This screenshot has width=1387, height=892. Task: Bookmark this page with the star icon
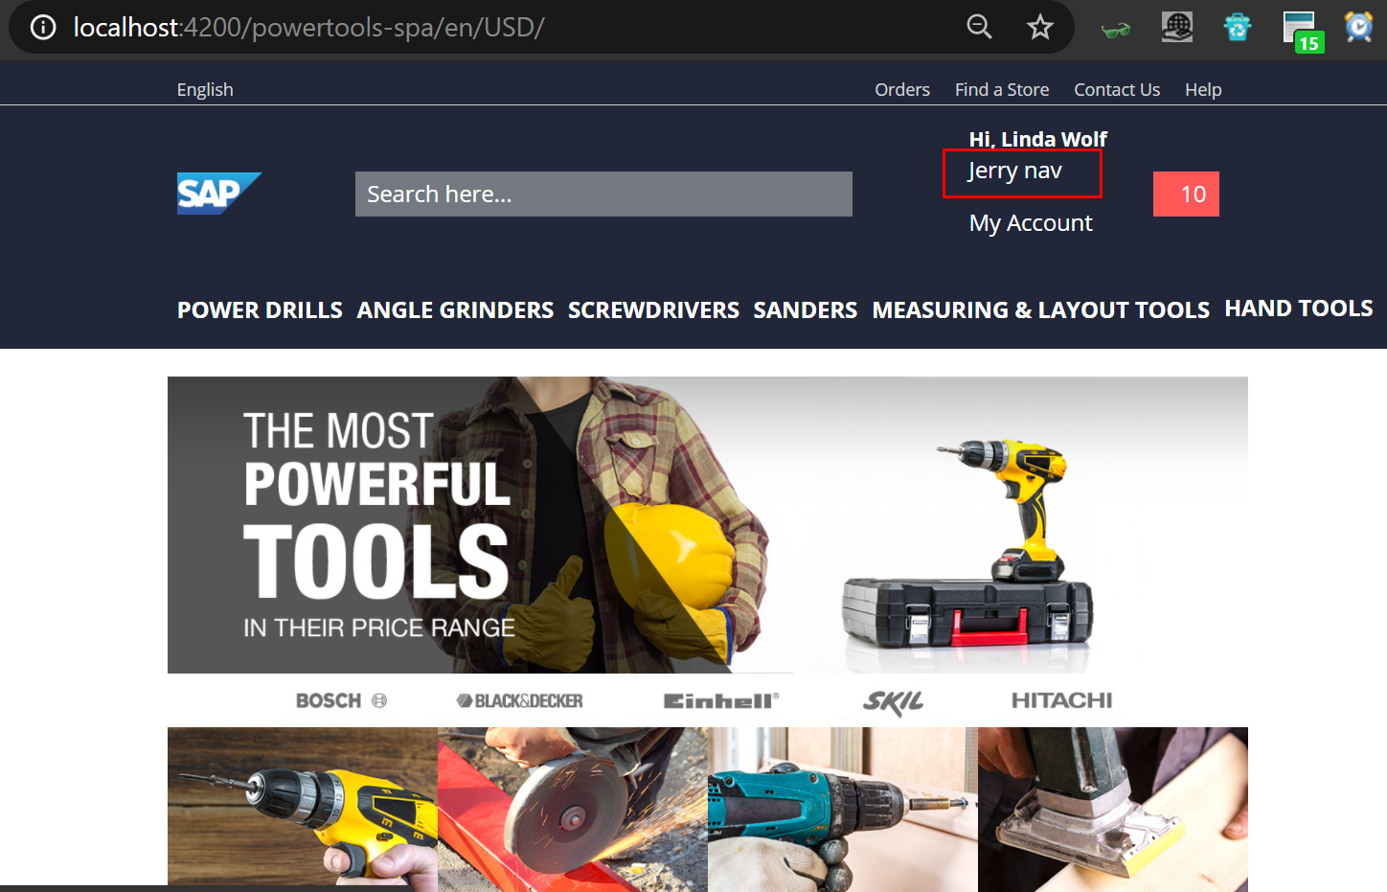(x=1040, y=27)
